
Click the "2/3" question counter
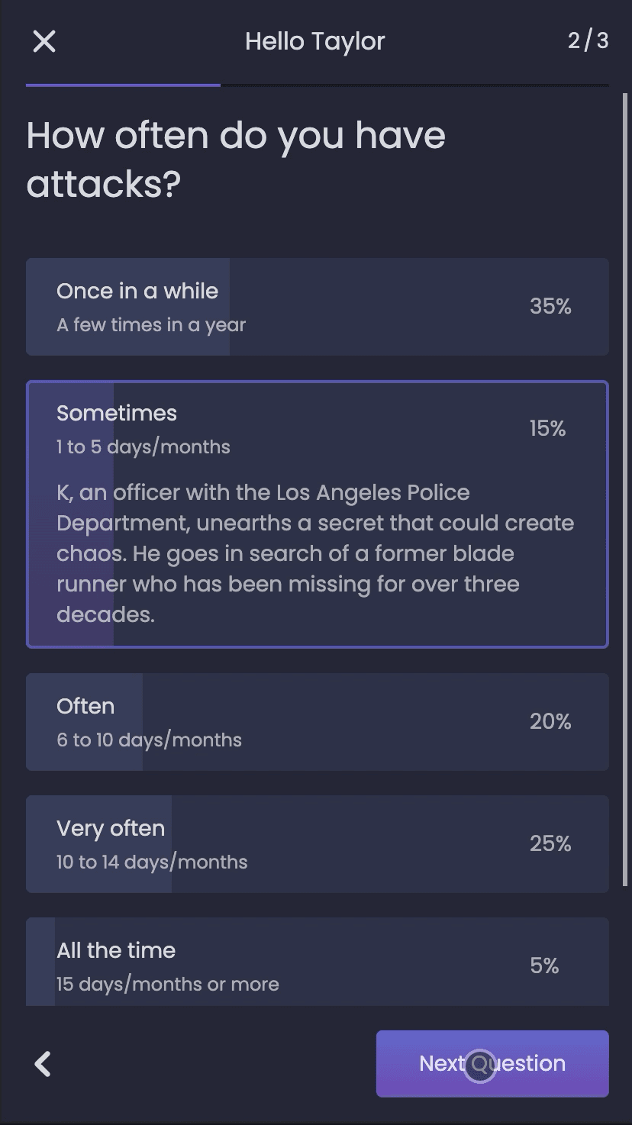pyautogui.click(x=586, y=40)
